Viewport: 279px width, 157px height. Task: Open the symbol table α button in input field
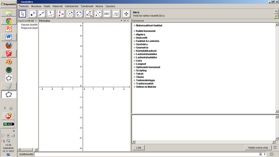click(x=261, y=154)
